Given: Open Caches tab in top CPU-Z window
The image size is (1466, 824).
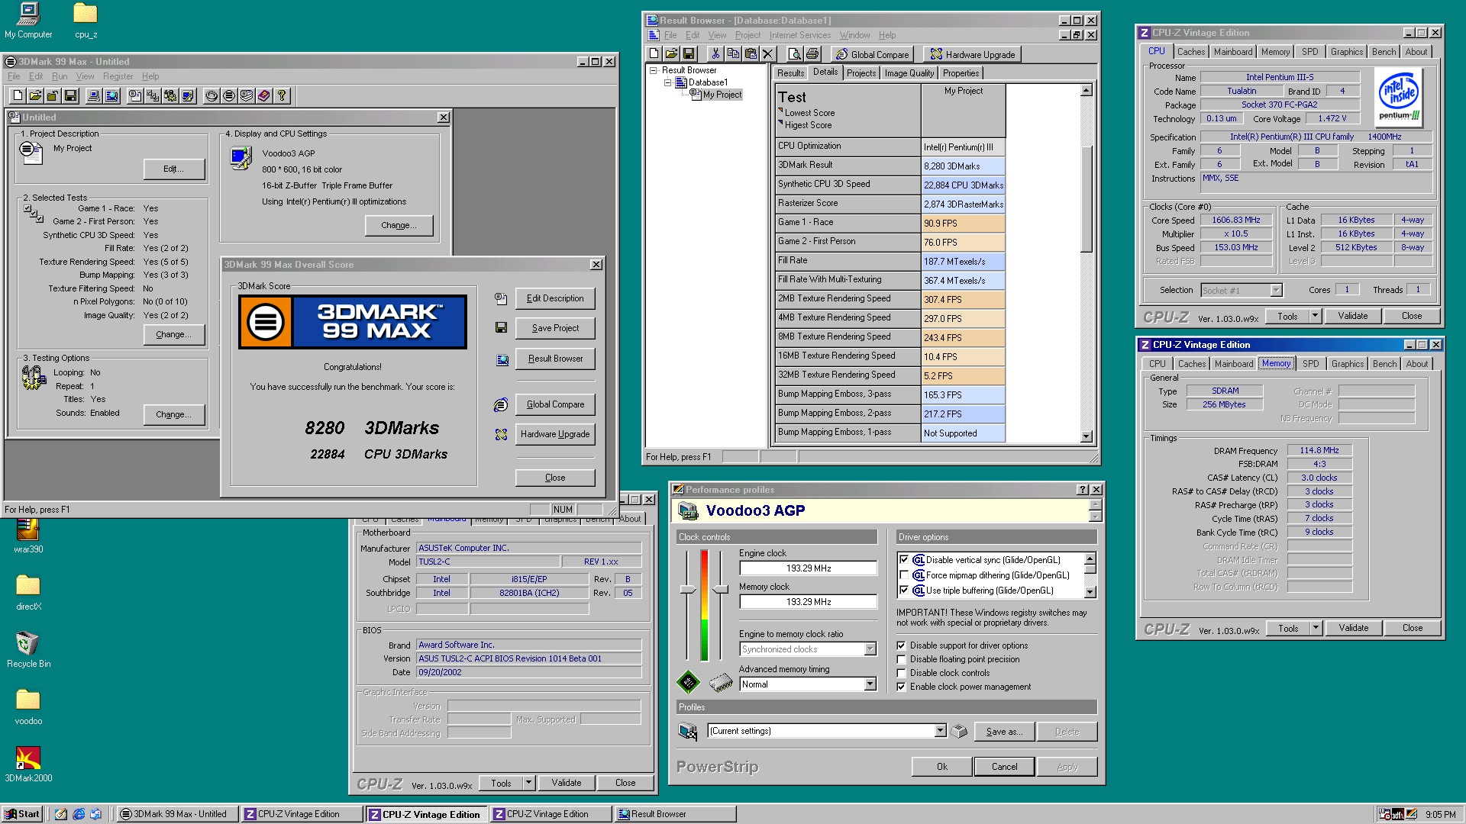Looking at the screenshot, I should [x=1190, y=52].
